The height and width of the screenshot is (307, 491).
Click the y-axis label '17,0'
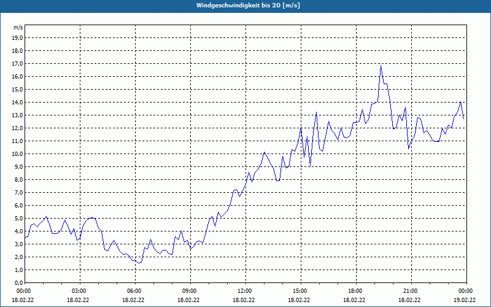(x=17, y=64)
